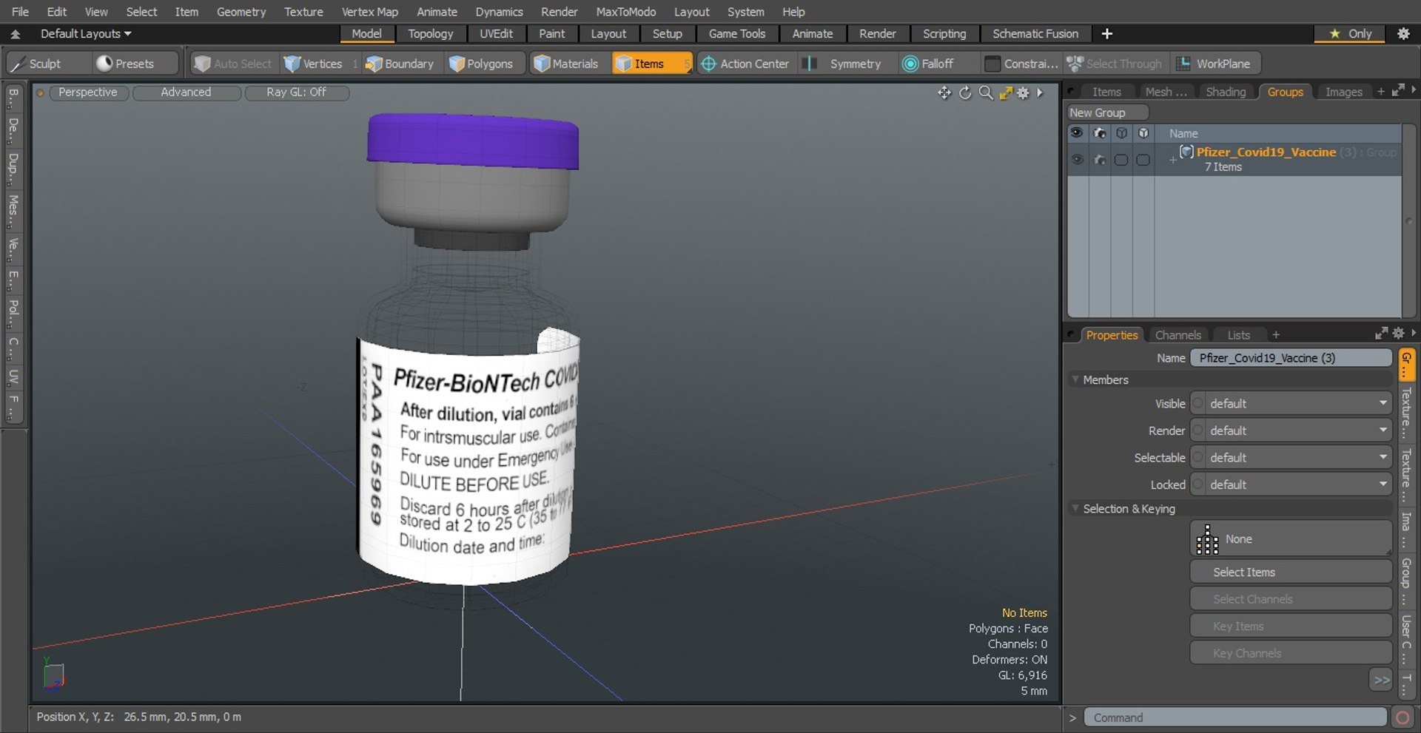Screen dimensions: 1421x733
Task: Toggle Auto Select mode
Action: point(234,64)
